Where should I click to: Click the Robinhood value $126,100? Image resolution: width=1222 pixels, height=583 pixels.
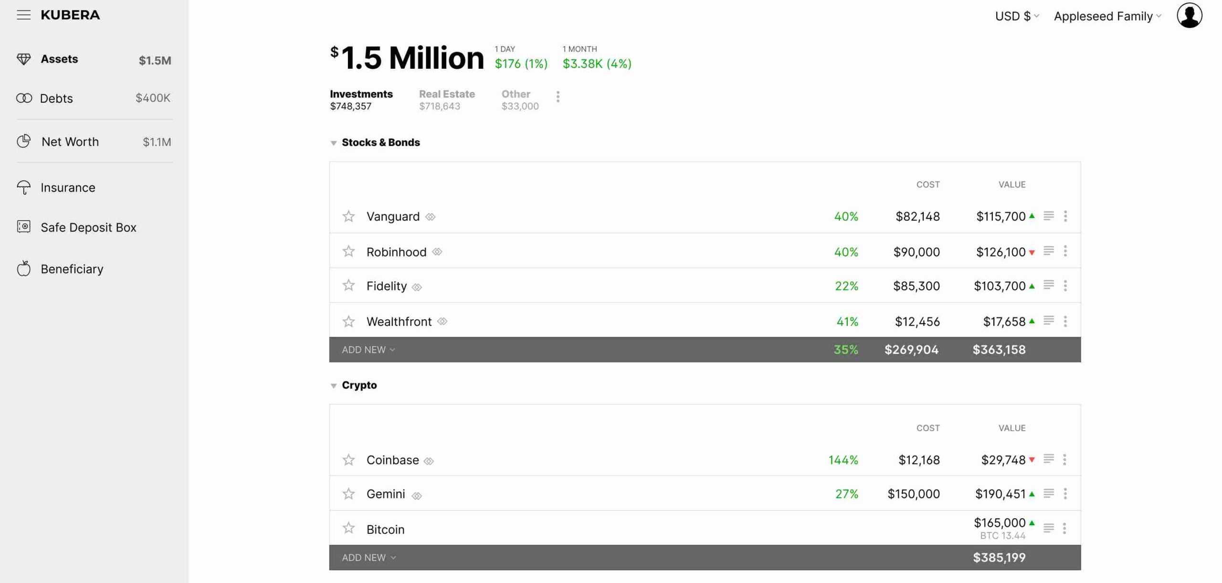tap(1001, 252)
